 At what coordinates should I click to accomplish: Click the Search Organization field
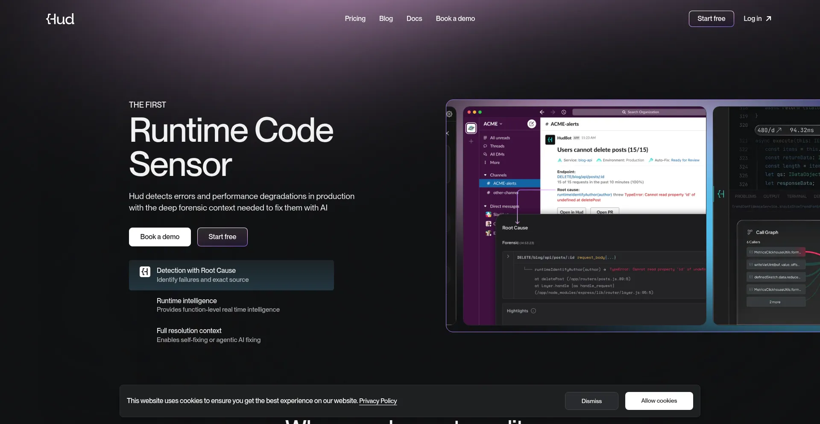pos(639,112)
